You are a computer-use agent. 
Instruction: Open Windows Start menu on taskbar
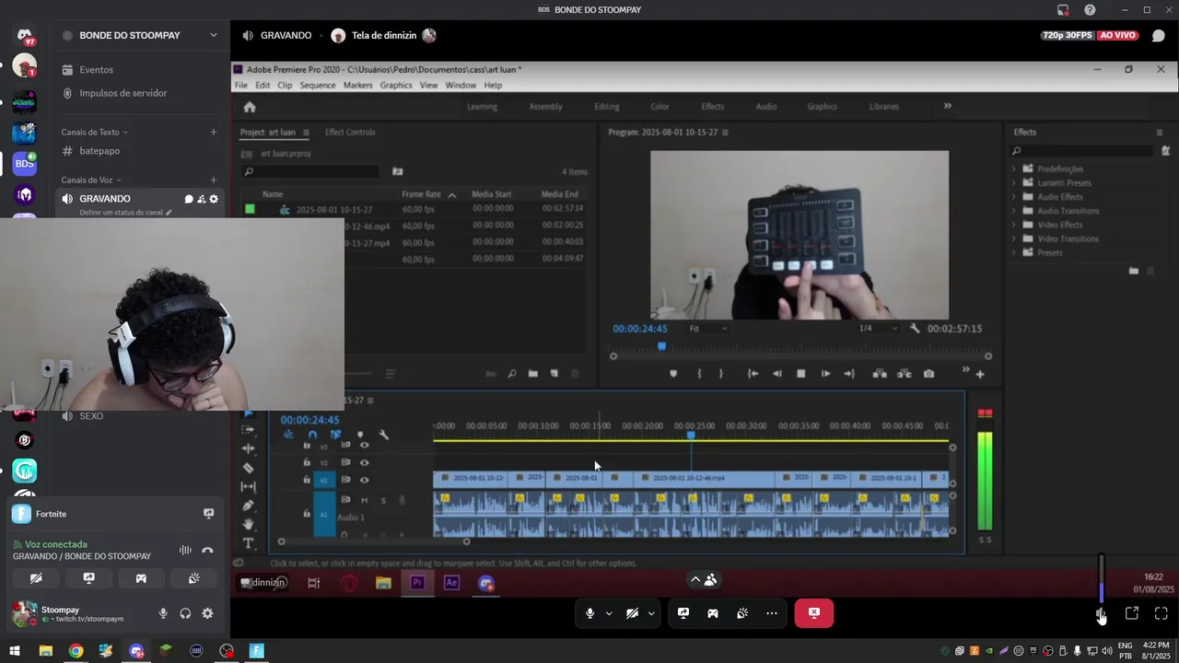tap(15, 651)
